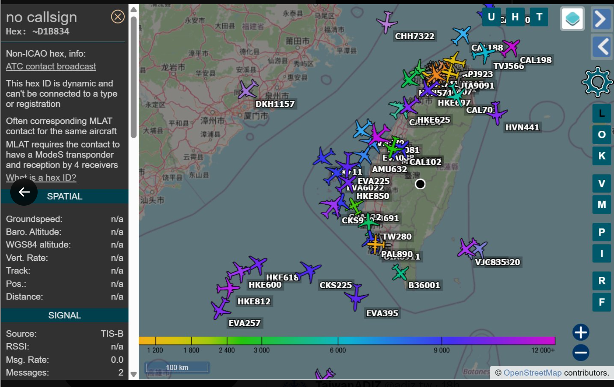The image size is (614, 387).
Task: Open ATC contact broadcast link
Action: click(x=51, y=67)
